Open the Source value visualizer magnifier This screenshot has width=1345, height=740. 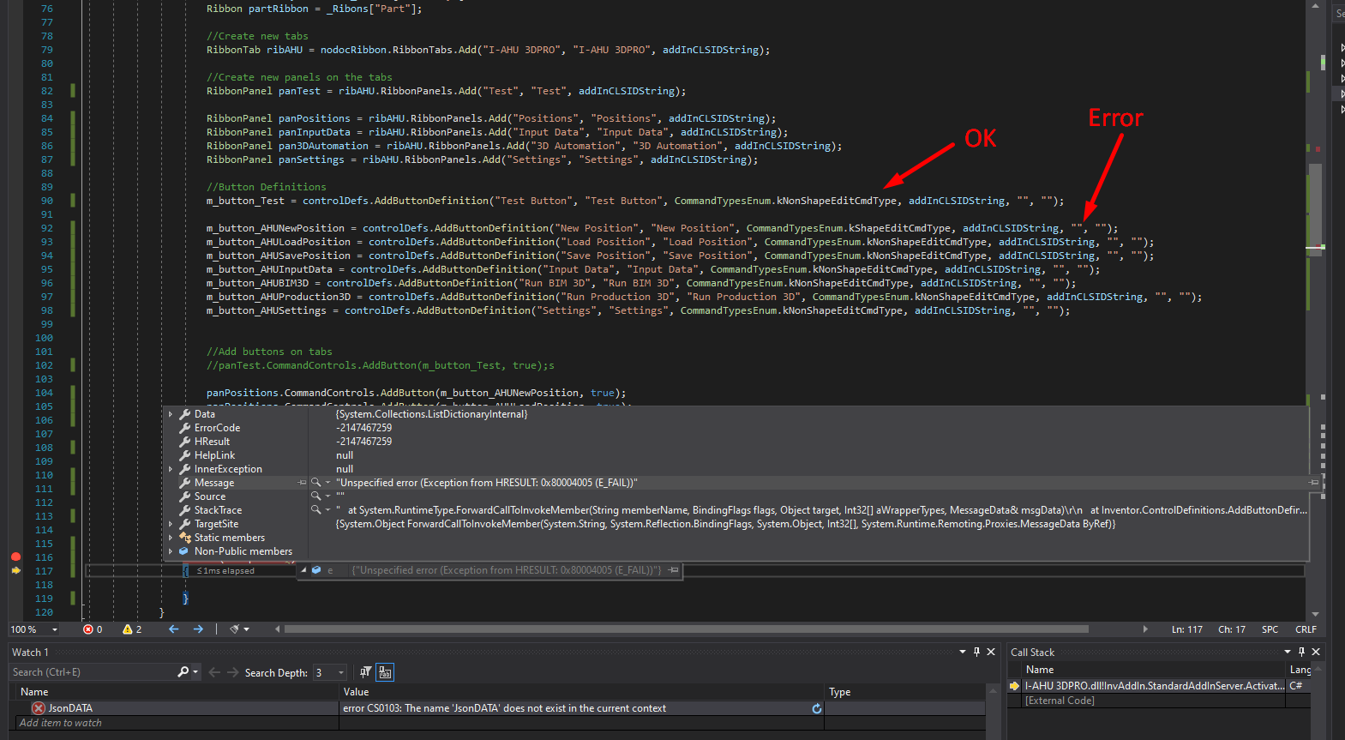point(315,496)
